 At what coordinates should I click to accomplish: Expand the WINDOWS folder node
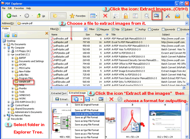12,95
